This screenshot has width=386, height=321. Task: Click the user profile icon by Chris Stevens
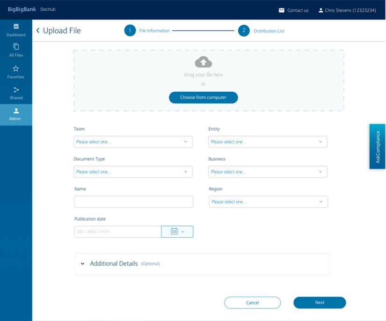(321, 10)
